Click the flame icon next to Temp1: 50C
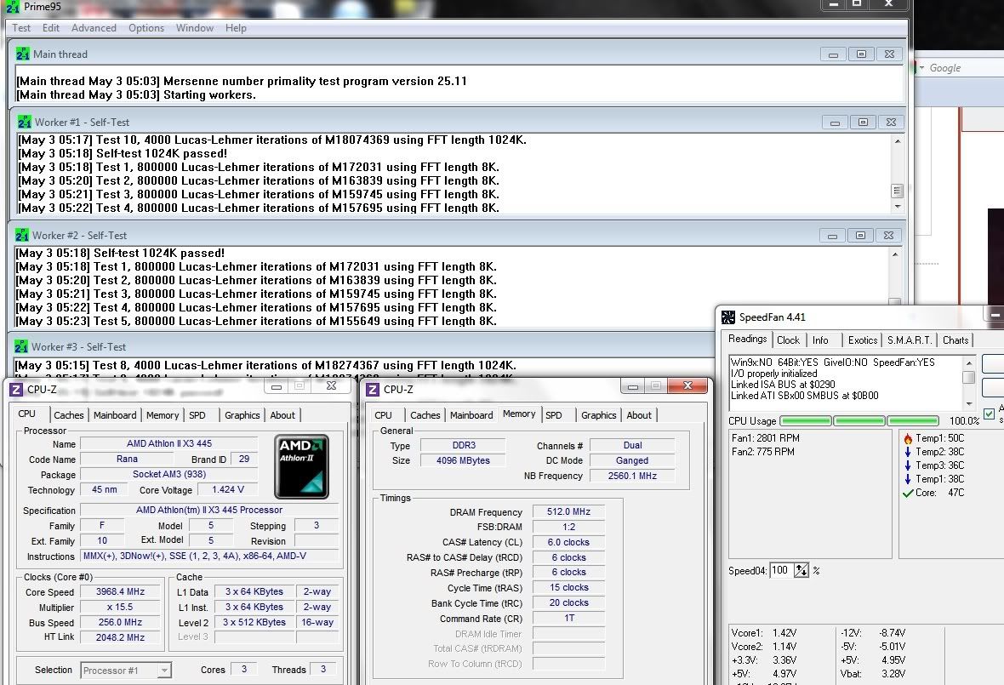Image resolution: width=1004 pixels, height=685 pixels. [907, 438]
